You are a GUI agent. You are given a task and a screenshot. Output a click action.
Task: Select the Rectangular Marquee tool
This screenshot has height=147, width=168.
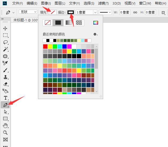(x=5, y=35)
